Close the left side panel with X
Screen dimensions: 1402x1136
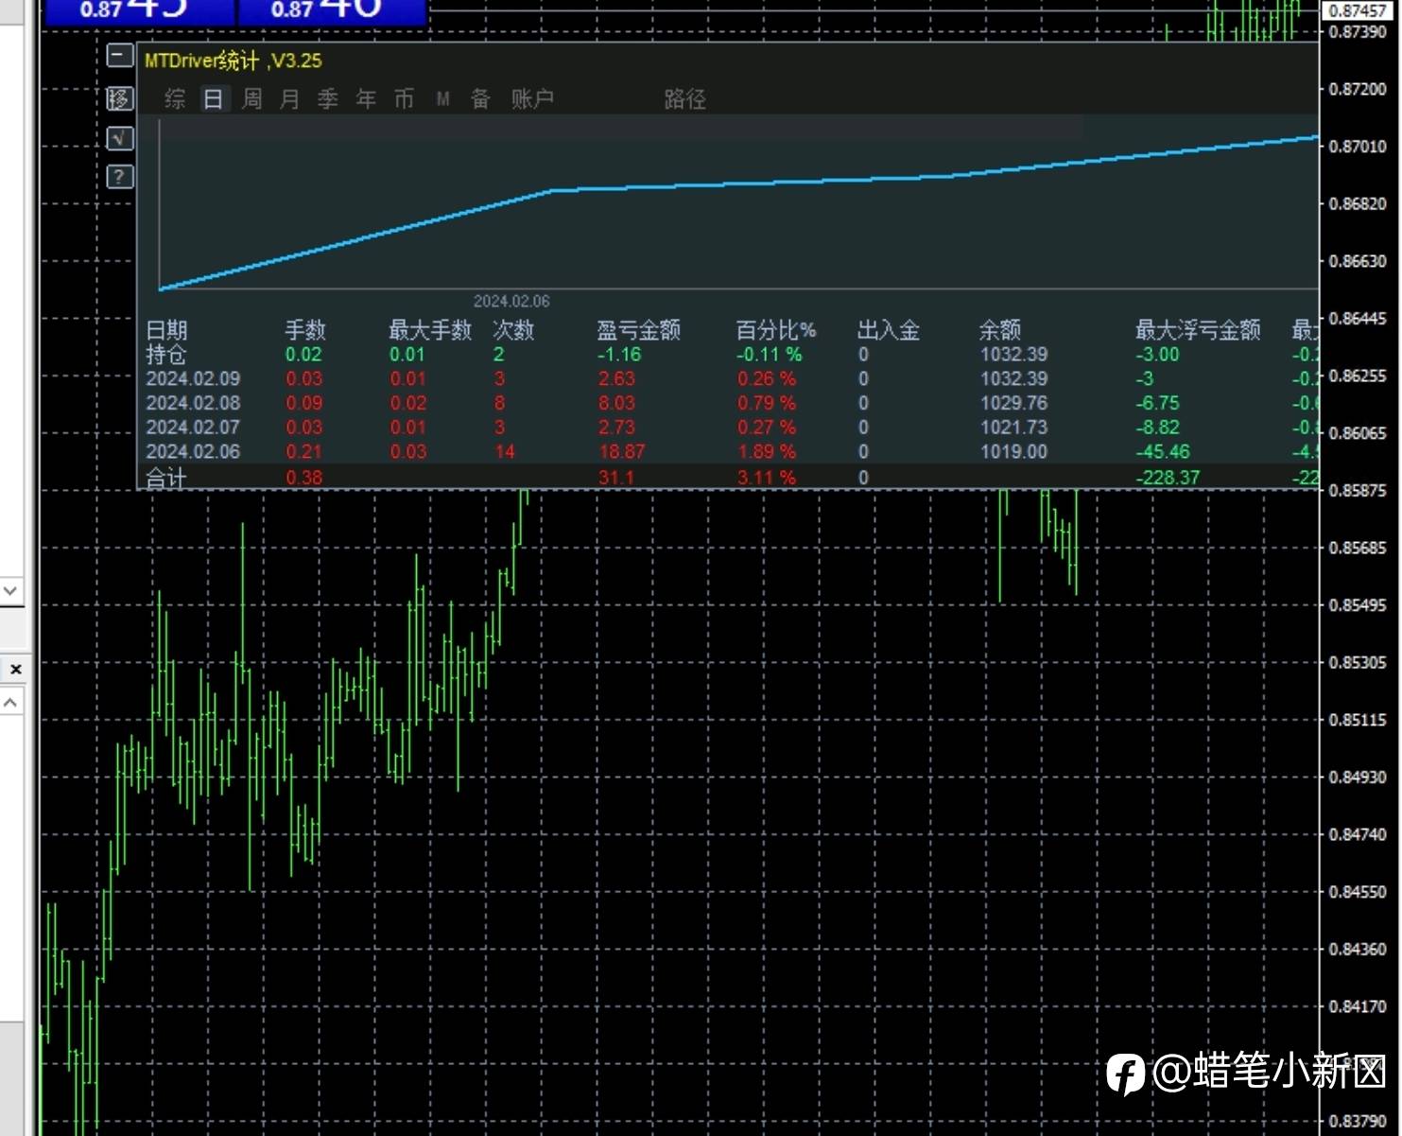(15, 670)
